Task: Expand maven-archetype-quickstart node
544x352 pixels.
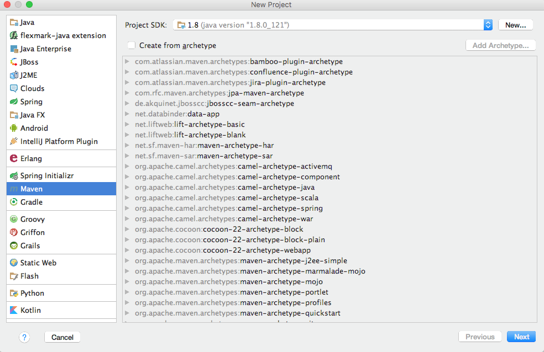Action: pyautogui.click(x=127, y=313)
